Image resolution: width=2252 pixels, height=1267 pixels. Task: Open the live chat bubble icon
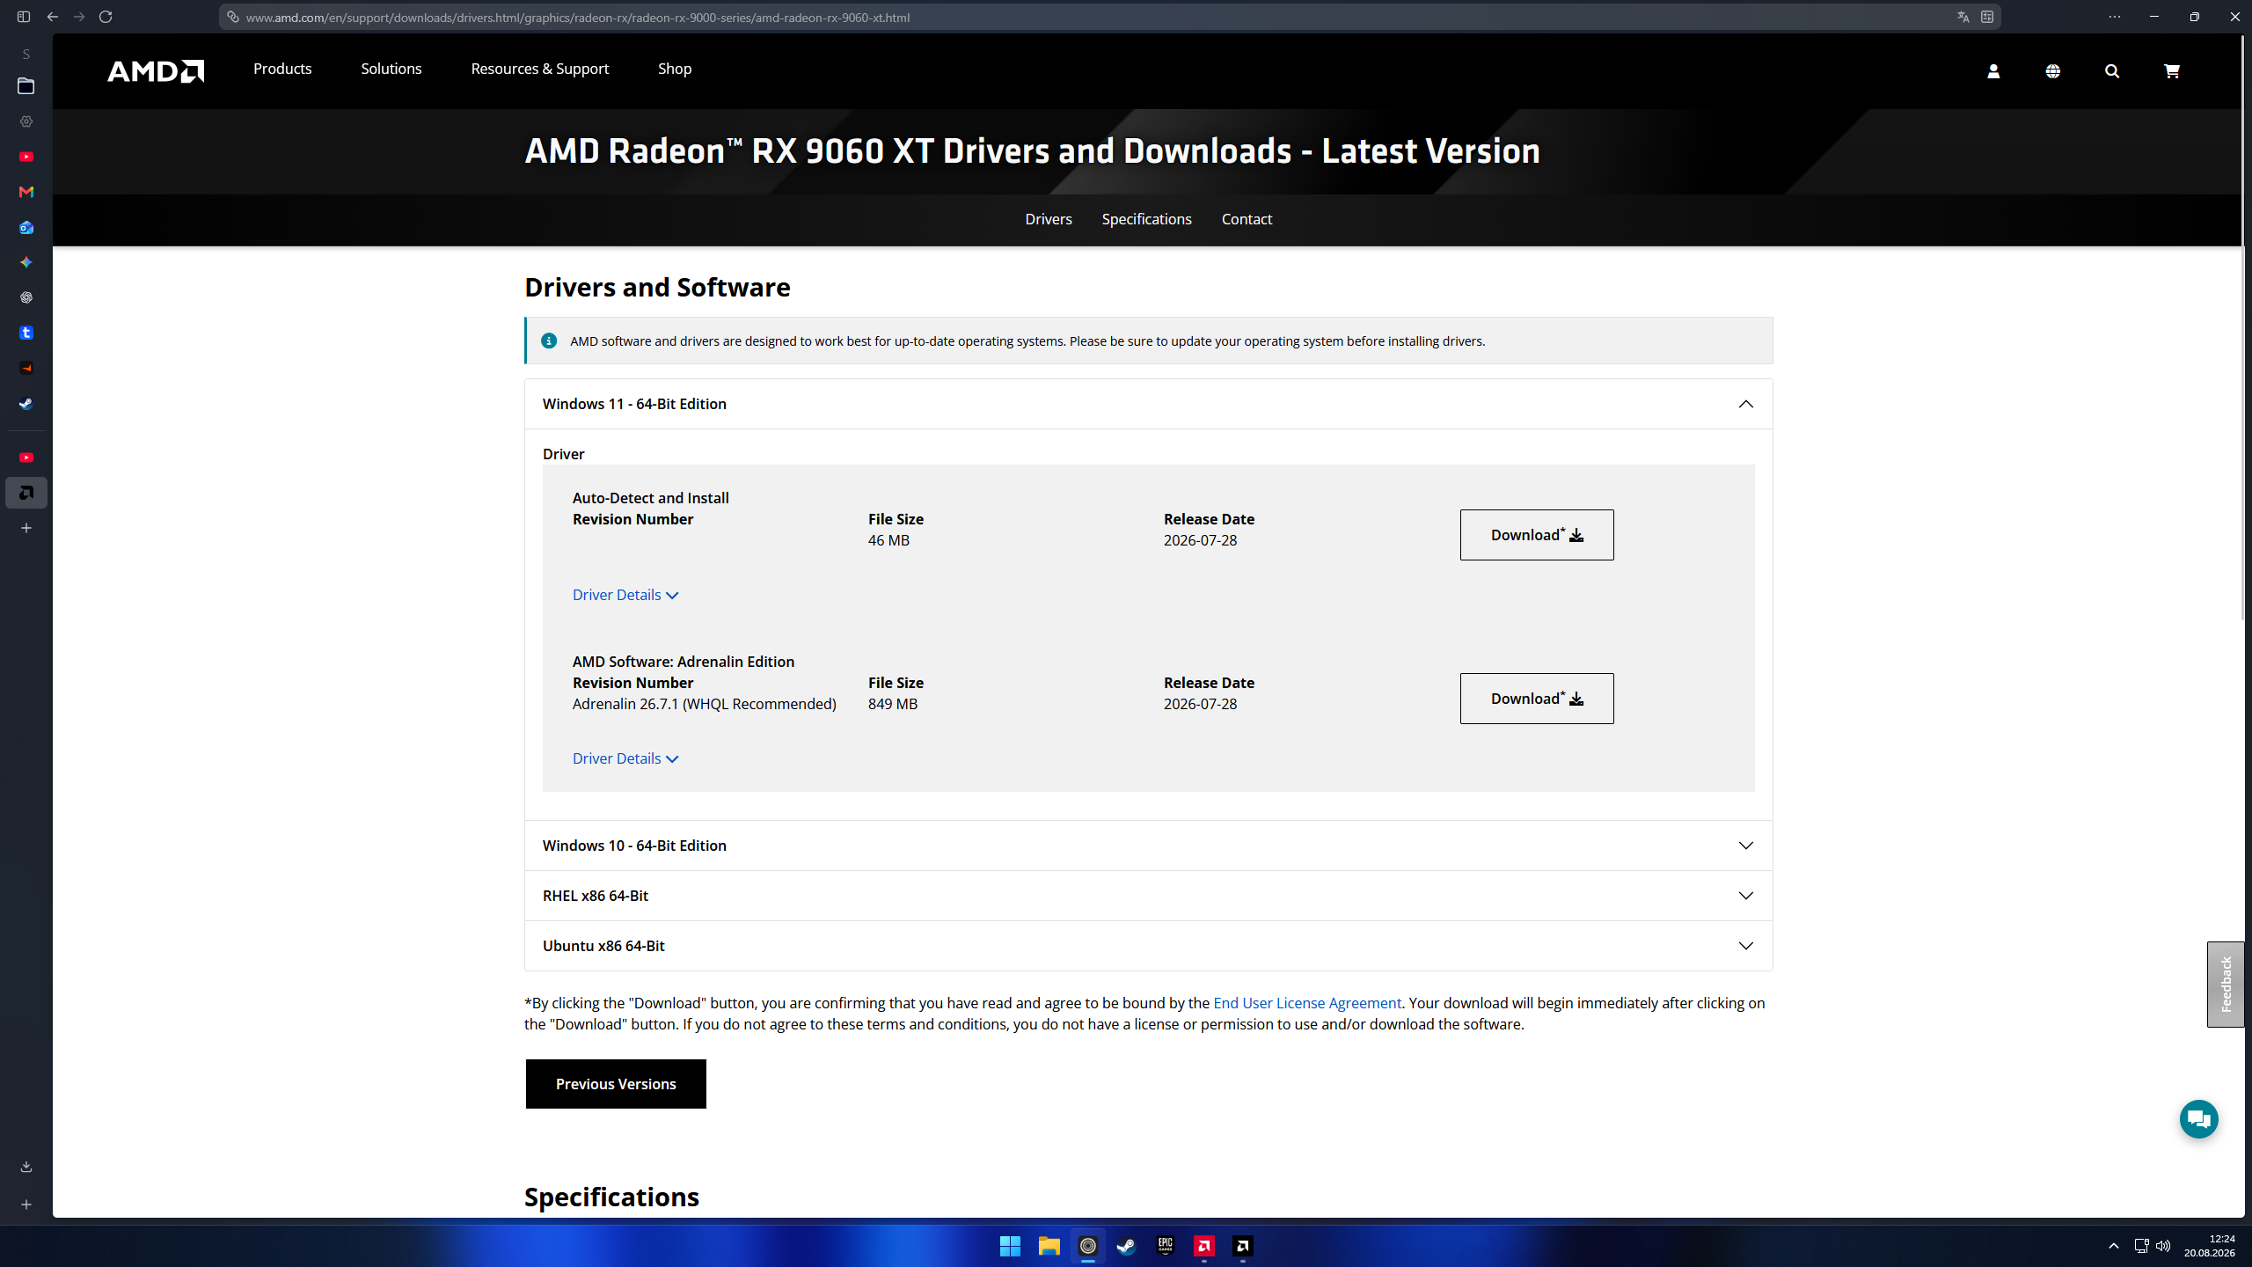tap(2198, 1119)
